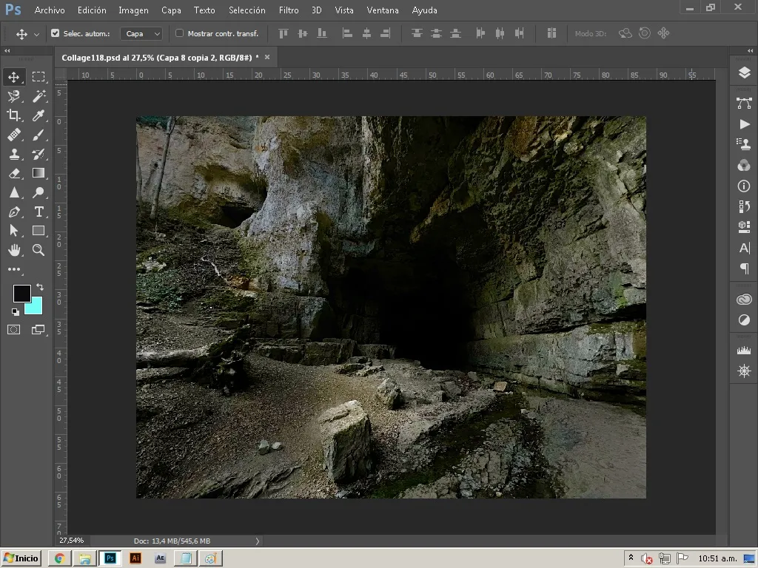Click the cave photo canvas
Screen dimensions: 758x568
click(x=391, y=307)
